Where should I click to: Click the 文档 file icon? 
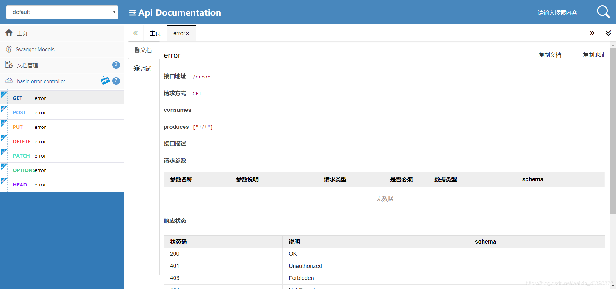pyautogui.click(x=137, y=50)
